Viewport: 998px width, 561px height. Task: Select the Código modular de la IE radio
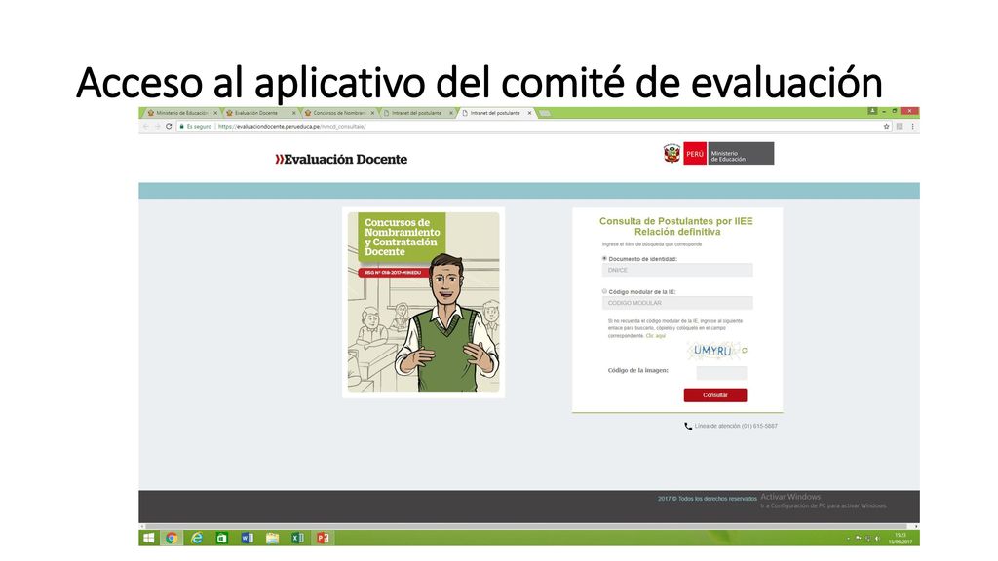(604, 291)
